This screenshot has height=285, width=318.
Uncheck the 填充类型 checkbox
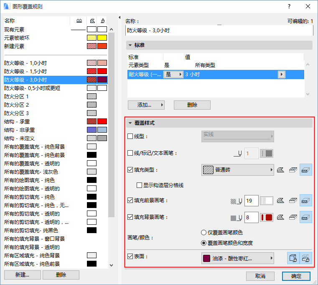pyautogui.click(x=130, y=169)
